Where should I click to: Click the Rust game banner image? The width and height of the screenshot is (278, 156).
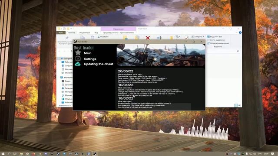click(161, 55)
